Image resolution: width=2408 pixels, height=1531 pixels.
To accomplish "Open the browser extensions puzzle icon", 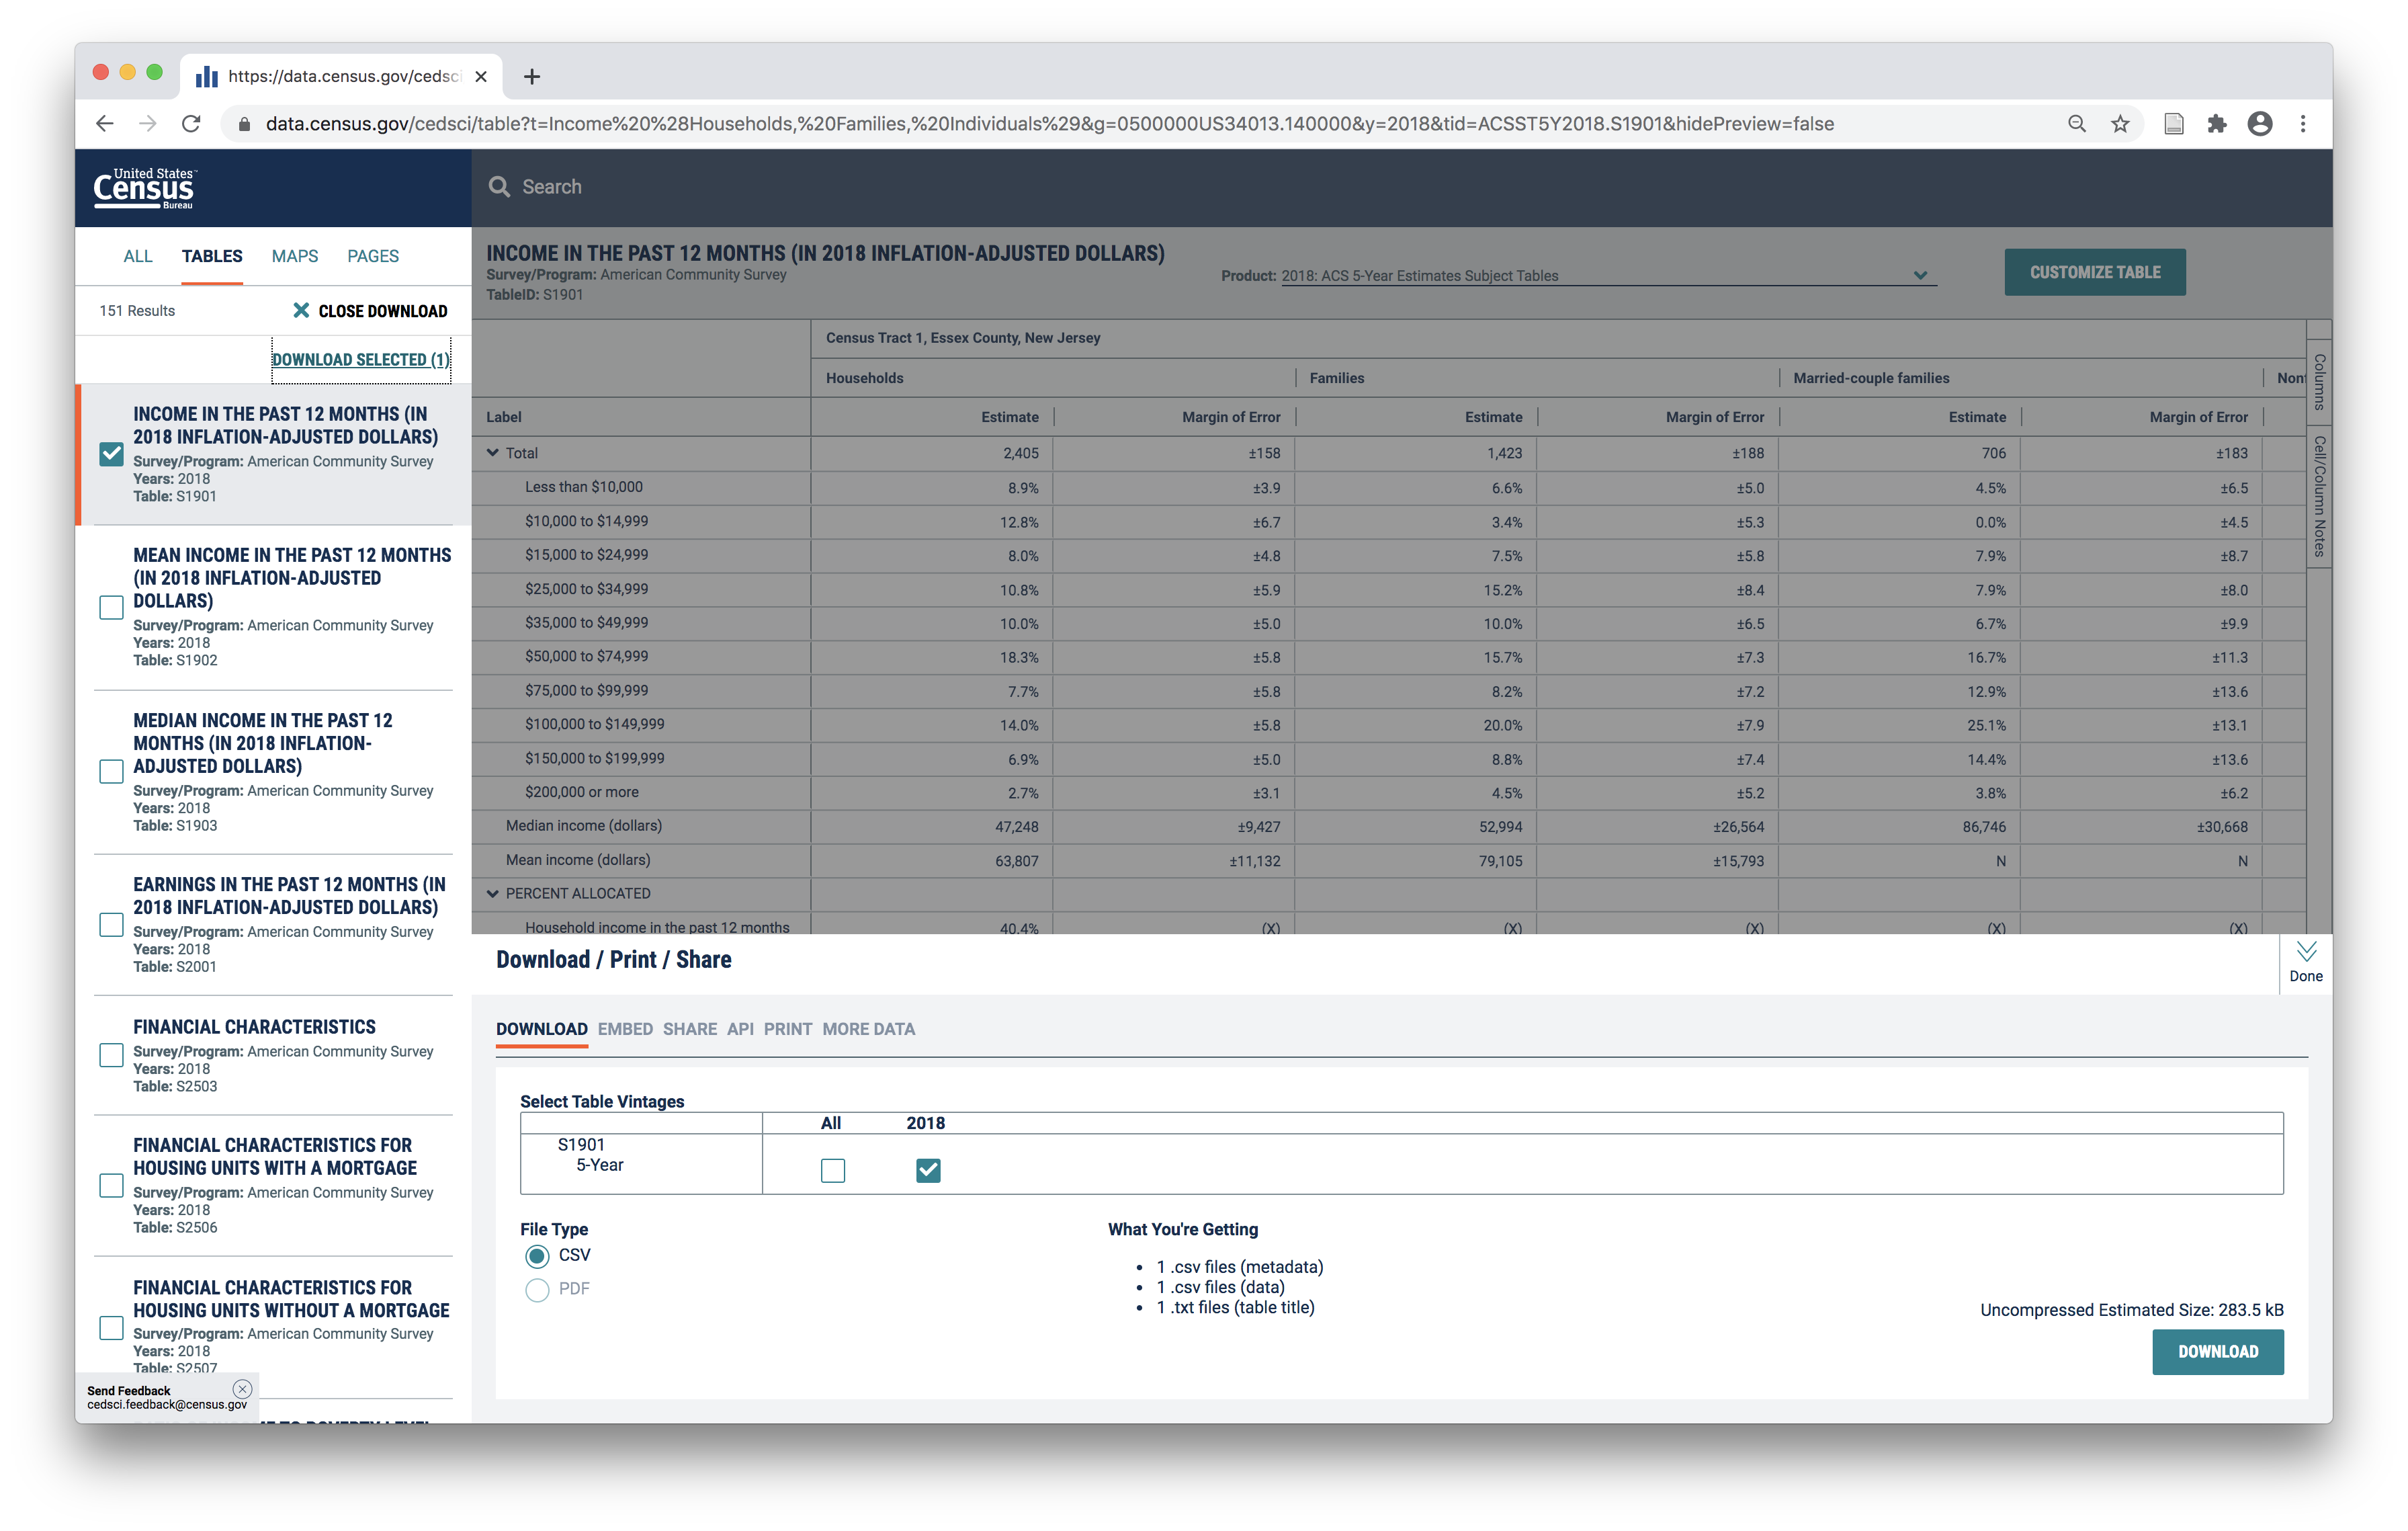I will (2217, 124).
